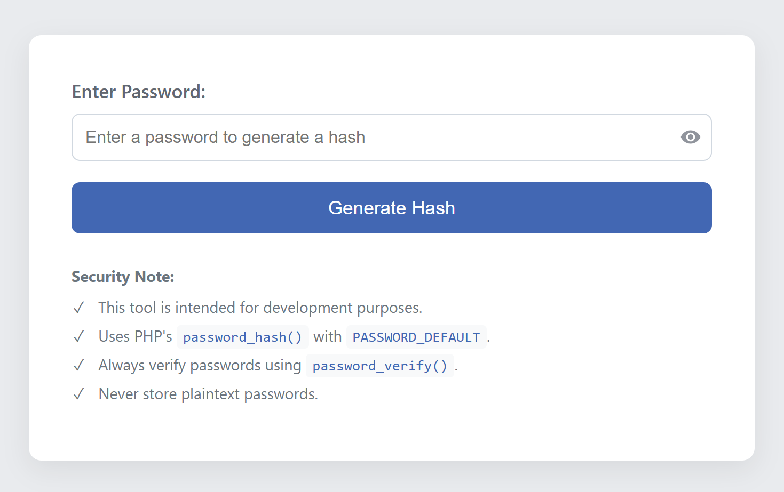Viewport: 784px width, 492px height.
Task: Click the gray page background outside card
Action: pyautogui.click(x=391, y=16)
